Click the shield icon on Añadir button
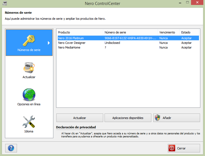 (x=157, y=118)
